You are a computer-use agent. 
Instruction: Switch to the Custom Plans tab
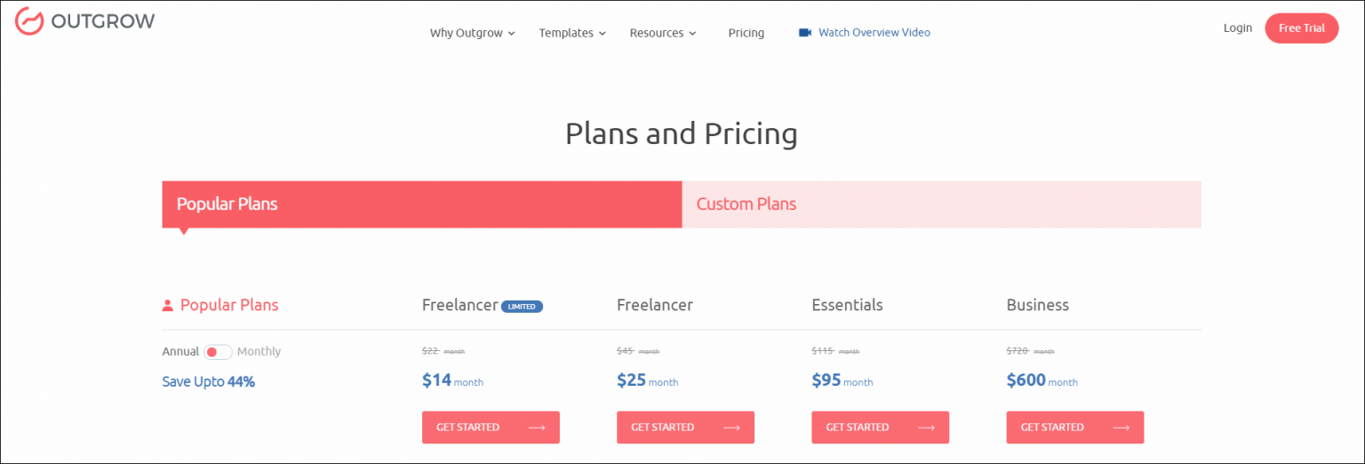[x=941, y=204]
